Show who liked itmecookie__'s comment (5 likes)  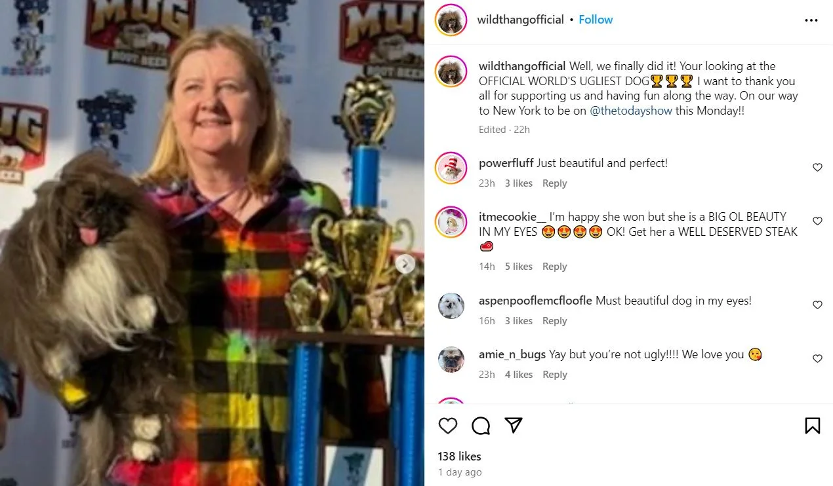click(518, 267)
